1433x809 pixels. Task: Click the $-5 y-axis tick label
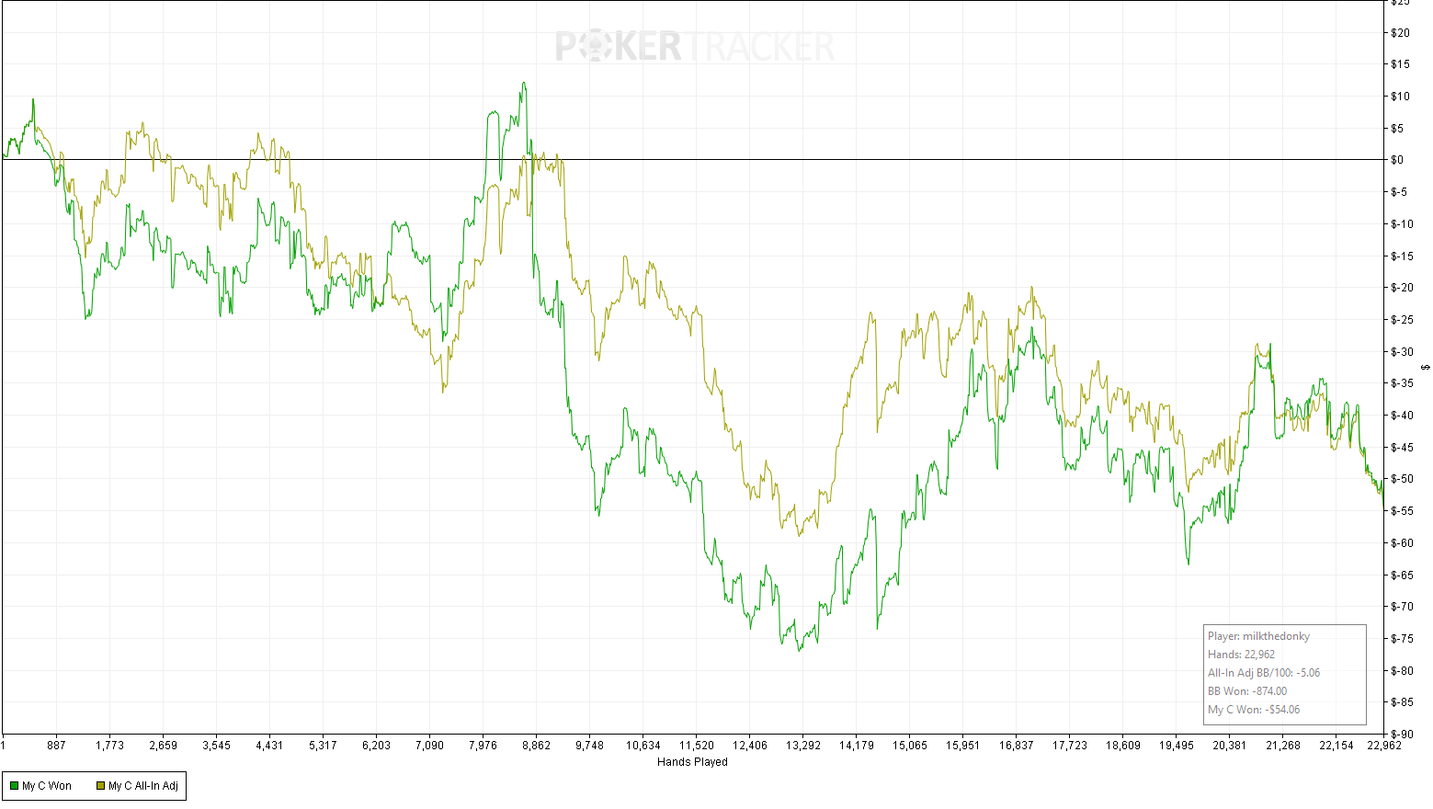point(1399,192)
